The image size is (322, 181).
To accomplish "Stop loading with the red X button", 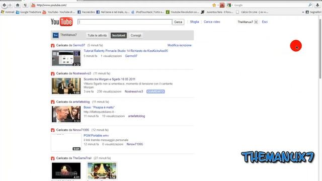I will point(222,5).
